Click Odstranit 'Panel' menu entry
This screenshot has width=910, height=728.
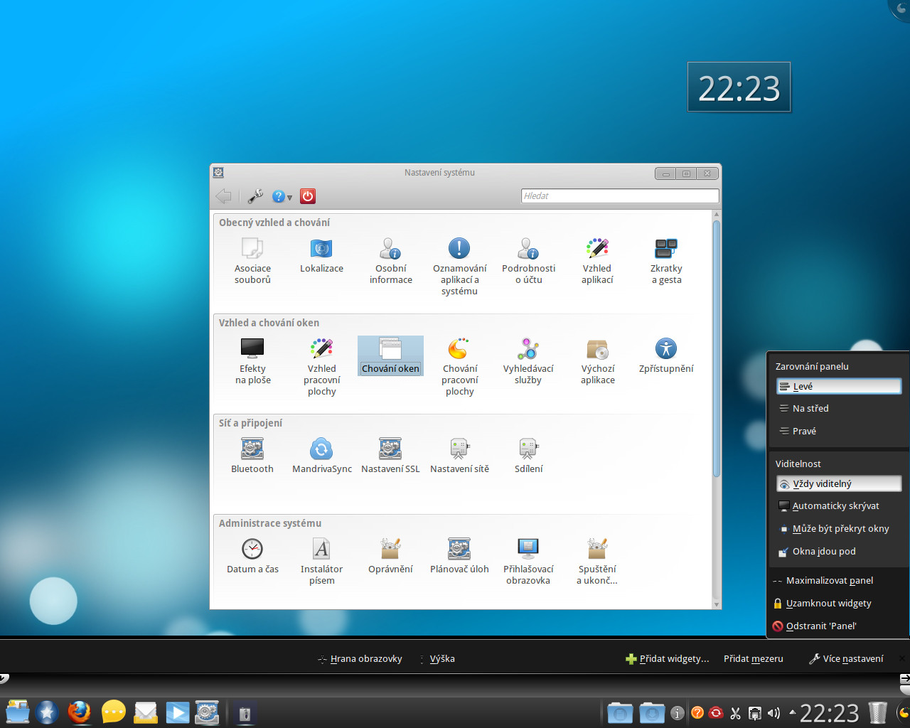820,626
